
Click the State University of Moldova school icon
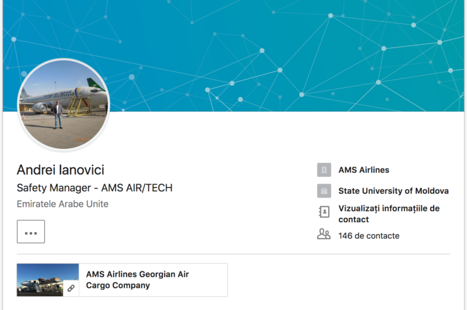324,191
